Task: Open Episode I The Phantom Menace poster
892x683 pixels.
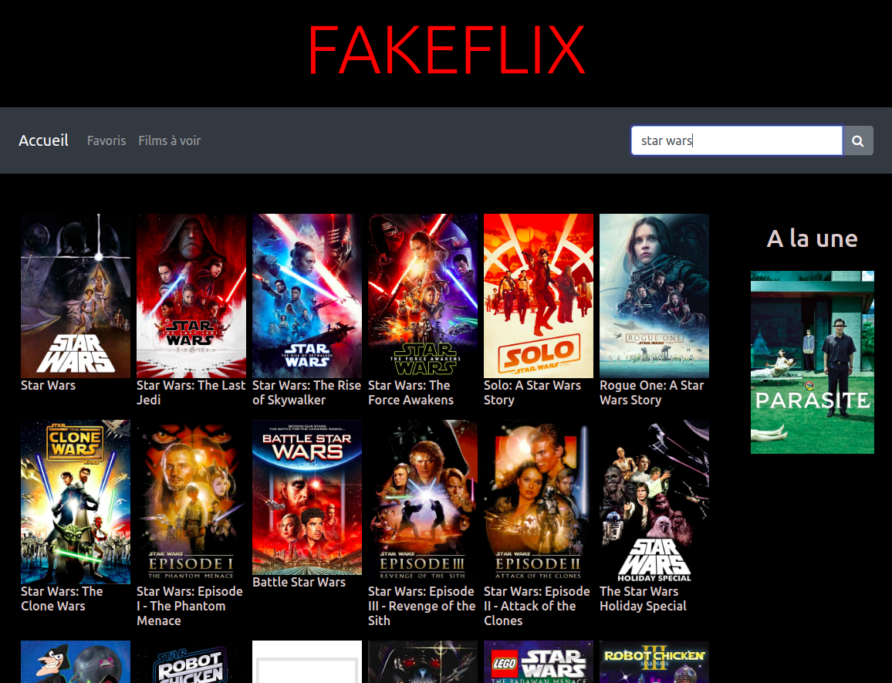Action: 191,502
